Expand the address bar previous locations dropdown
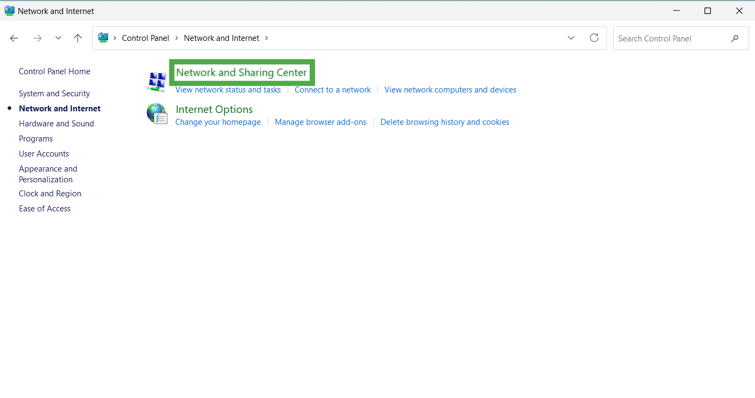 click(571, 38)
